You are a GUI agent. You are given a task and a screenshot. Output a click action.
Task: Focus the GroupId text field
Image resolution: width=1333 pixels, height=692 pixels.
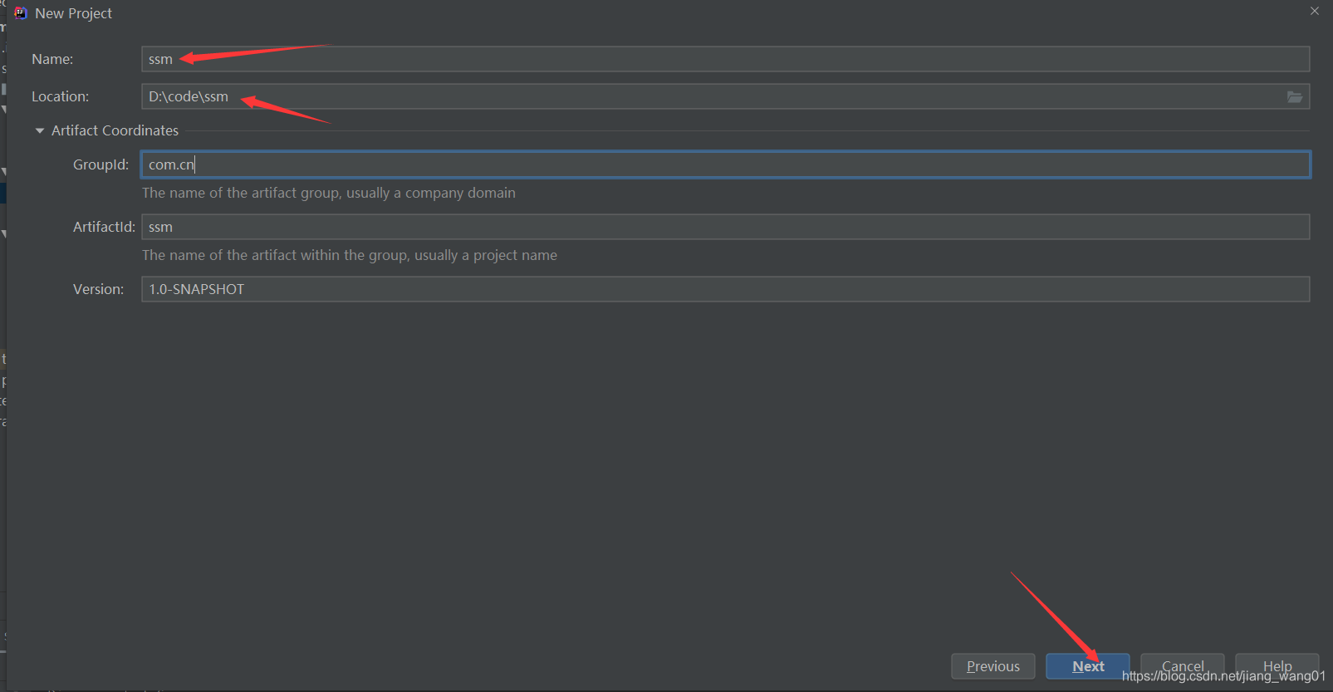point(725,164)
